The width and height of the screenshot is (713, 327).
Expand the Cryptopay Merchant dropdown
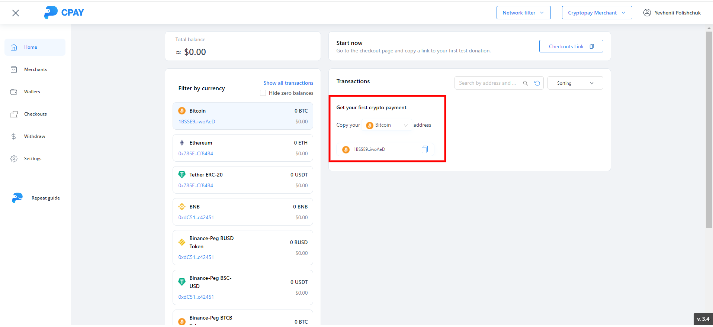point(597,13)
